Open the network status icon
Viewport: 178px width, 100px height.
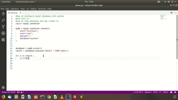165,2
